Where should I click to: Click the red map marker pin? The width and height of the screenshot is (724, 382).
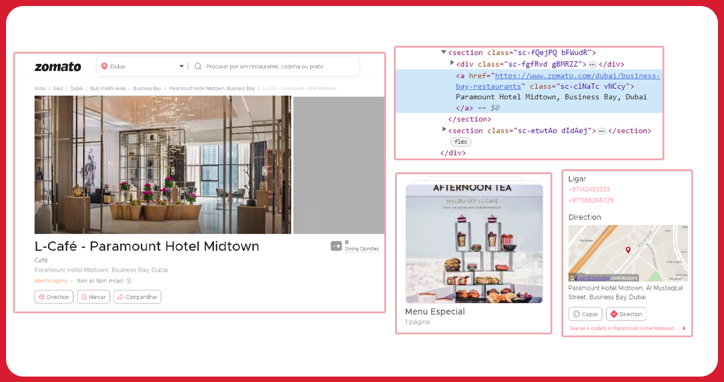pos(628,250)
